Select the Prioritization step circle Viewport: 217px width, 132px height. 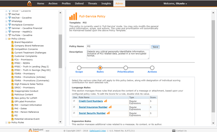tap(125, 68)
